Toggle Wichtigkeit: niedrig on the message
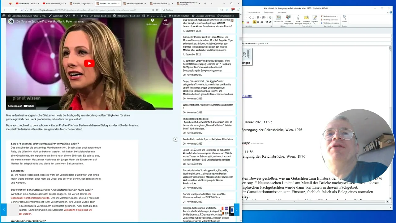Screen dimensions: 396x223 [x=330, y=23]
